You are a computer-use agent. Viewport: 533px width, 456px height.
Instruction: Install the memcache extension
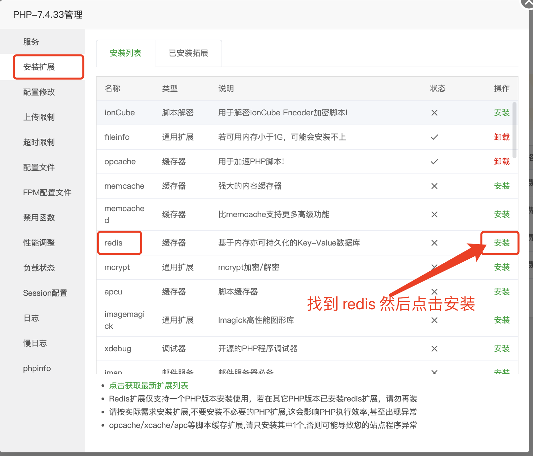pyautogui.click(x=501, y=186)
